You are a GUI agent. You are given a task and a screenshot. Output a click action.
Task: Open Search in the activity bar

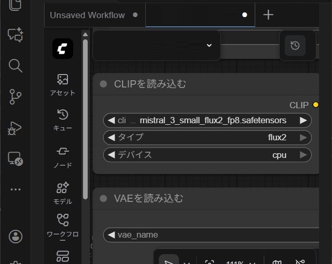point(15,66)
